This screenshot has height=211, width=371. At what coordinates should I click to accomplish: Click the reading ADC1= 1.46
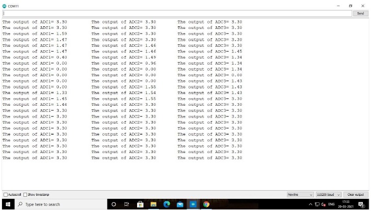pos(54,105)
